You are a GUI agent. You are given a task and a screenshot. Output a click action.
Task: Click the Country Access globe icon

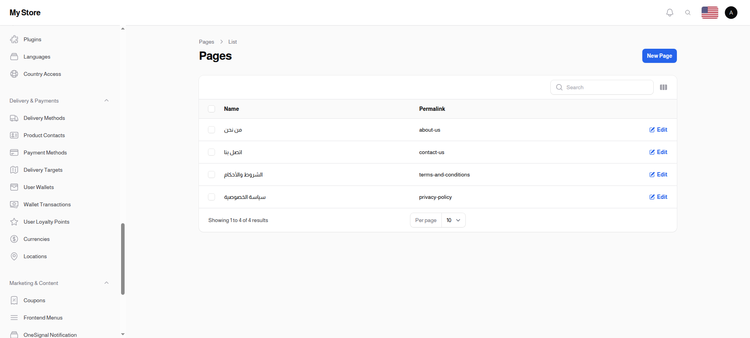(14, 74)
